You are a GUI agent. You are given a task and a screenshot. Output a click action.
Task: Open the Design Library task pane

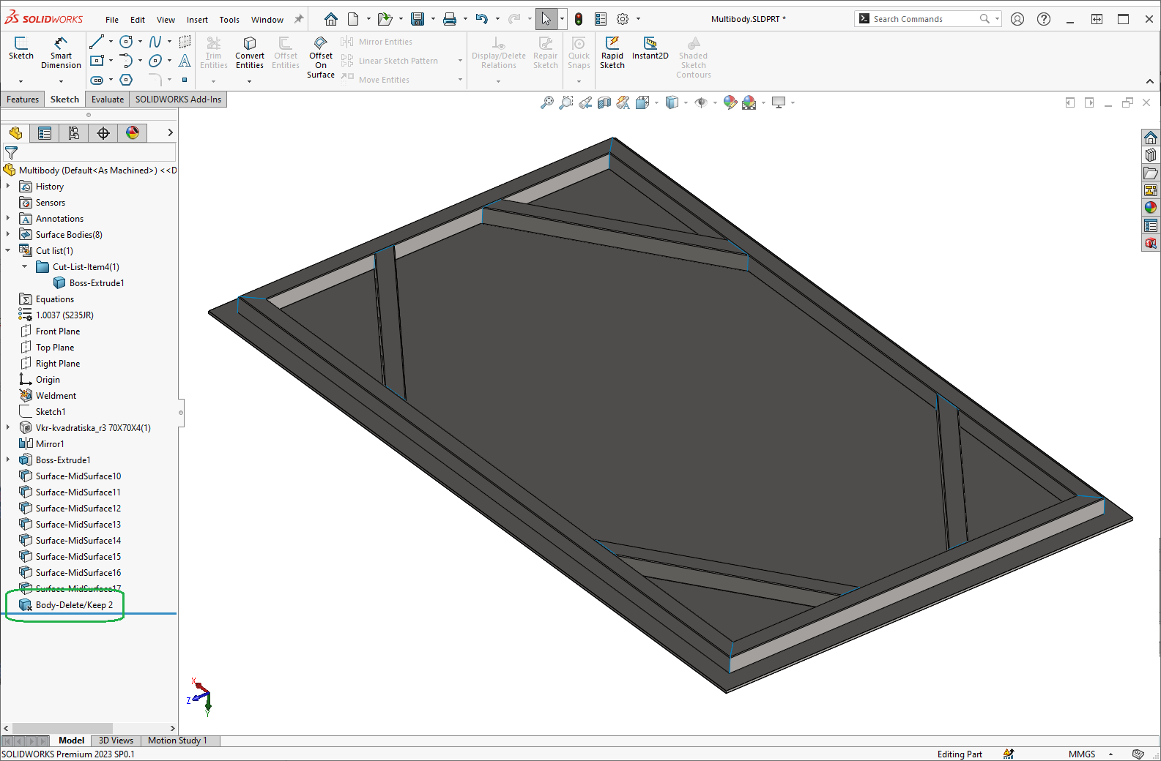tap(1151, 155)
